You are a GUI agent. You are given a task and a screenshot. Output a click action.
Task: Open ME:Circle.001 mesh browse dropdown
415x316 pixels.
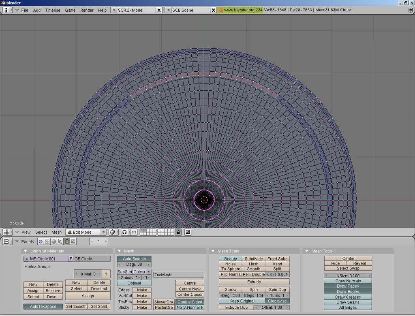click(26, 259)
